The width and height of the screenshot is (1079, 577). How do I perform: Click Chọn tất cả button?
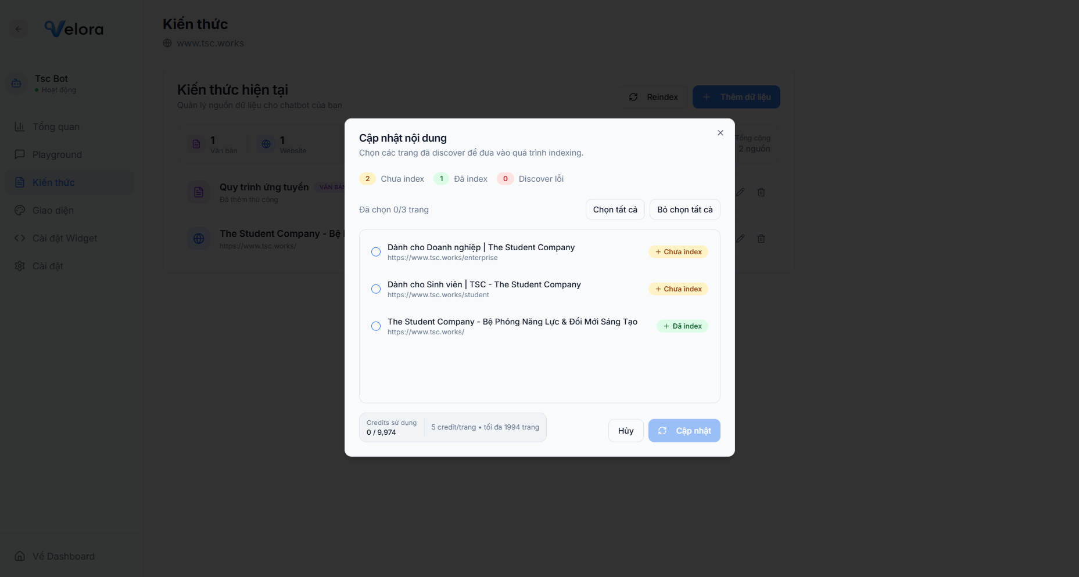point(615,210)
